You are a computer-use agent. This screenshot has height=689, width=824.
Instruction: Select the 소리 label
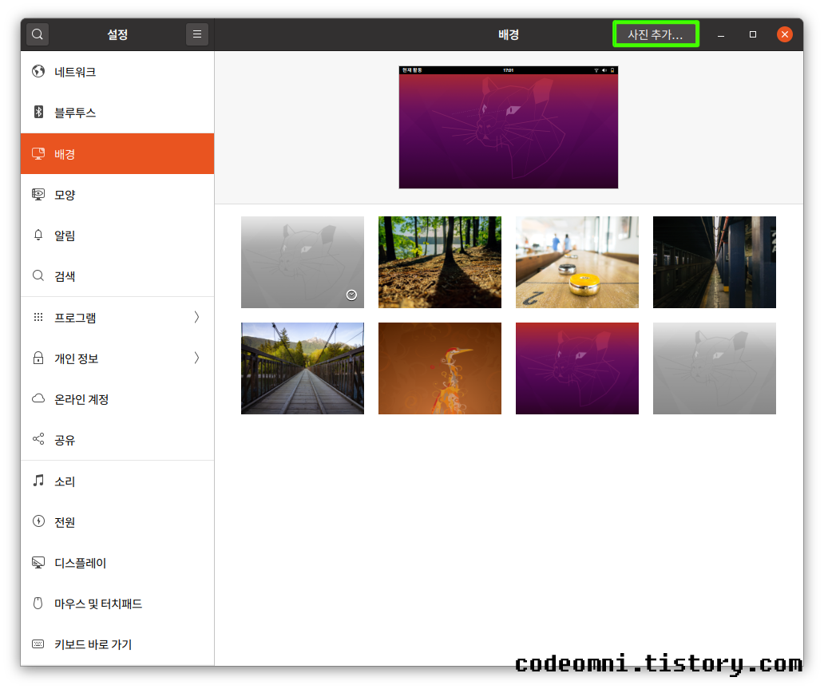[65, 481]
